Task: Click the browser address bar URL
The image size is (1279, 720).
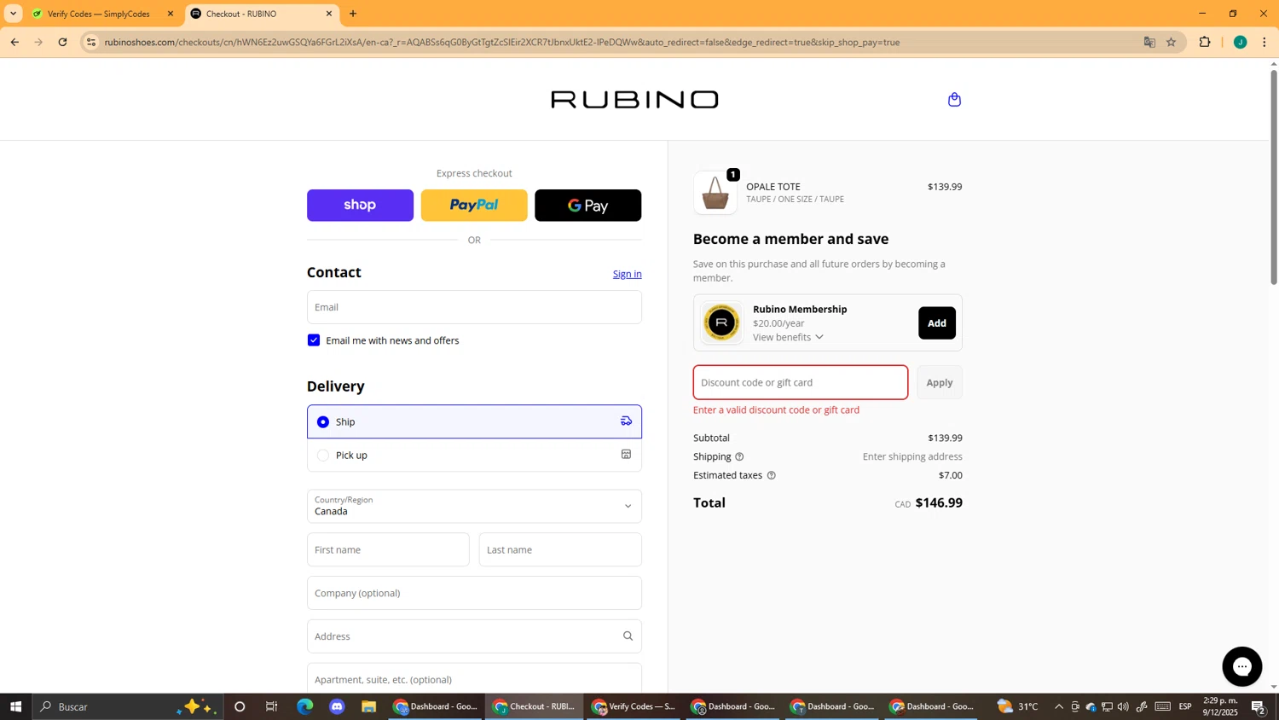Action: 502,42
